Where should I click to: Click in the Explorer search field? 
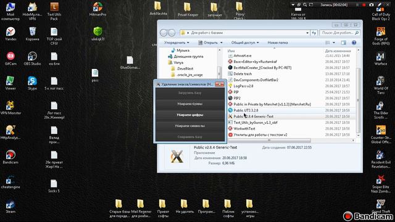339,33
